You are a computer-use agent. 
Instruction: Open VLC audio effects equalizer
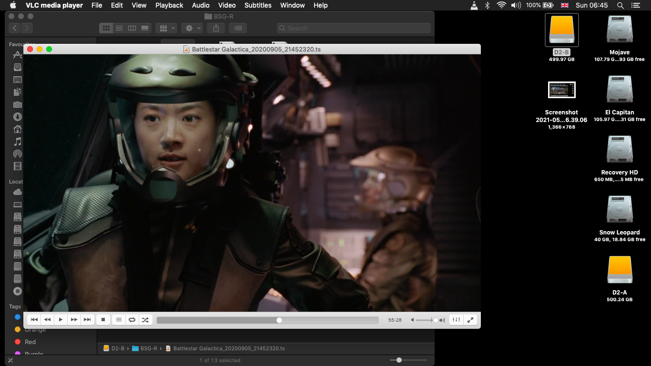coord(456,320)
